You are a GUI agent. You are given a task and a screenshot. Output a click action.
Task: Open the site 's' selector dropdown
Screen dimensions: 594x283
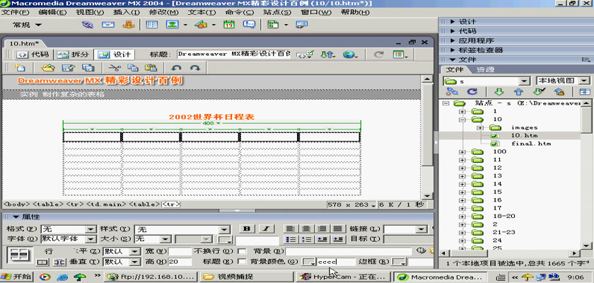524,81
